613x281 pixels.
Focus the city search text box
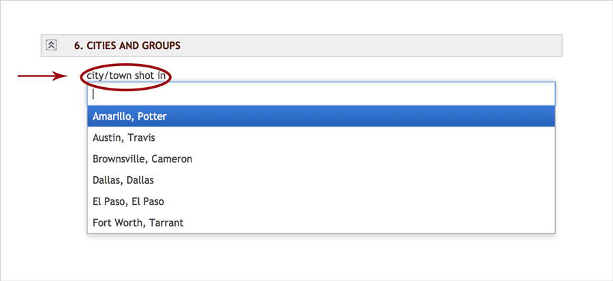[x=321, y=94]
